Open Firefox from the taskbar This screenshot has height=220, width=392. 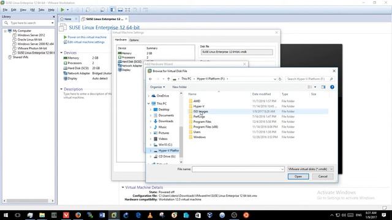coord(78,215)
